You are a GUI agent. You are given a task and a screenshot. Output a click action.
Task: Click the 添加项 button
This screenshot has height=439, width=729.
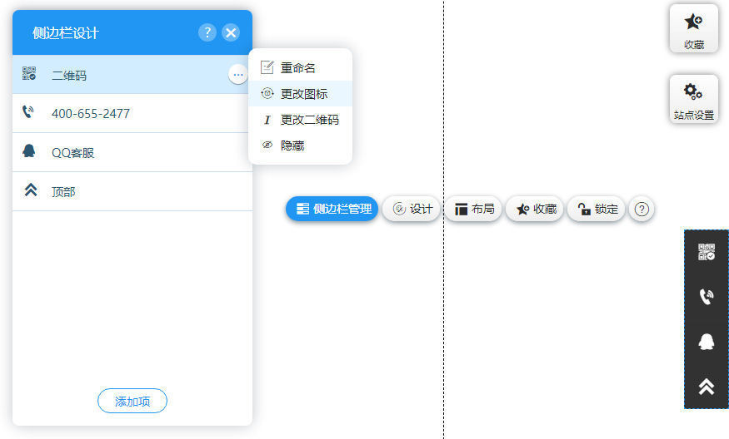[132, 401]
